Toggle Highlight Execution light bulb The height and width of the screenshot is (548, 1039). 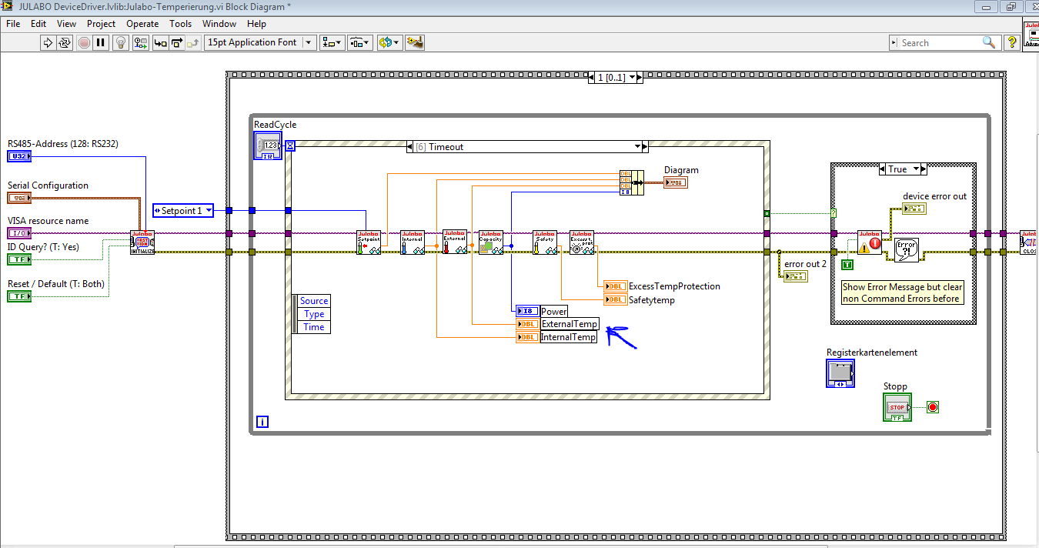pos(120,43)
